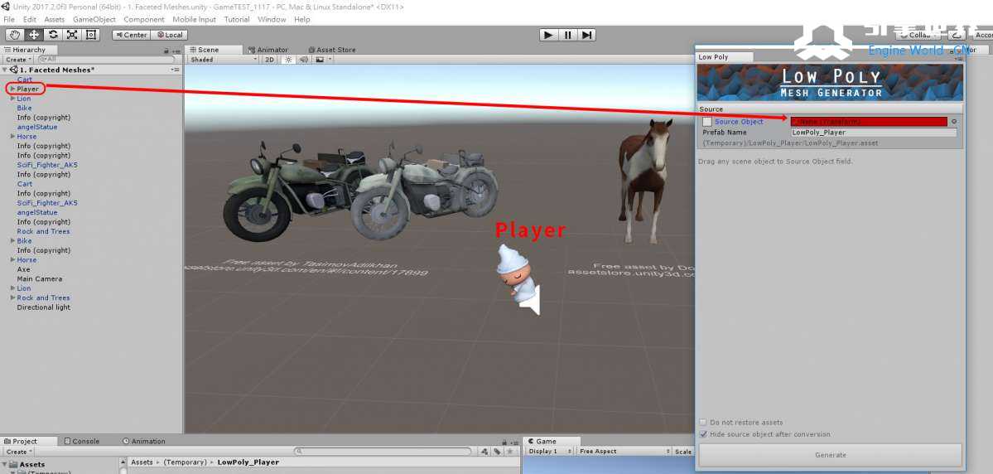Select the Hand tool
The width and height of the screenshot is (993, 474).
click(x=14, y=35)
